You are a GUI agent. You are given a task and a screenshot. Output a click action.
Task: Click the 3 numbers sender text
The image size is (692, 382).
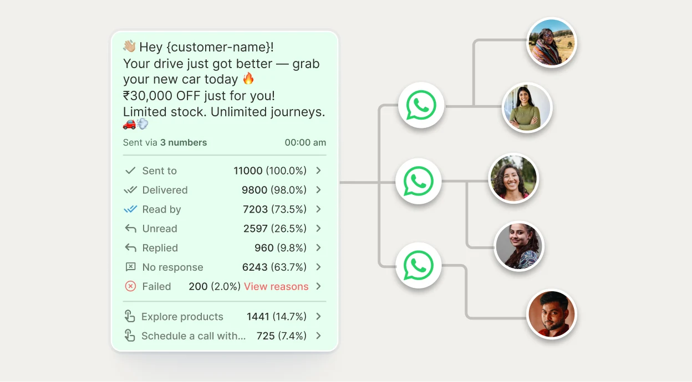click(184, 142)
